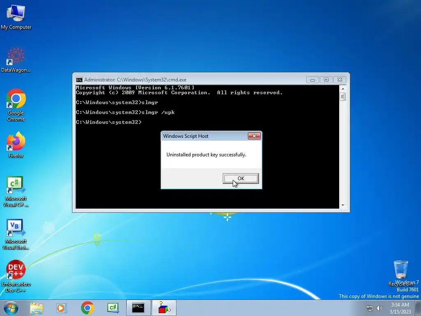Open Google Chrome from the taskbar
Screen dimensions: 421x316
(87, 308)
